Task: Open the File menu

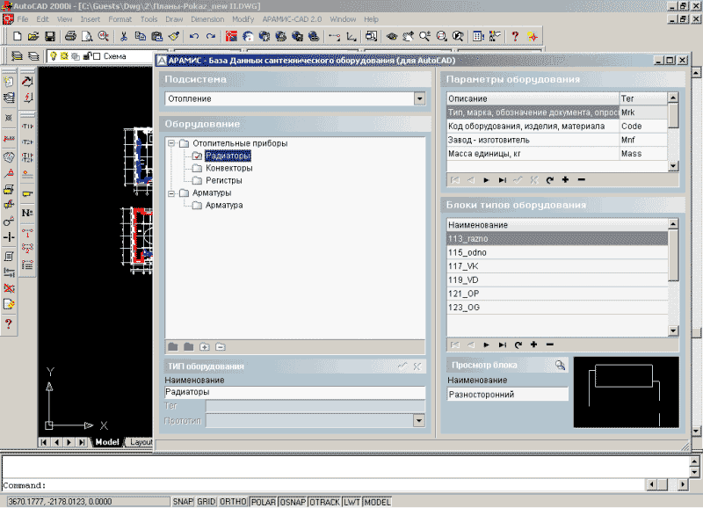Action: click(23, 19)
